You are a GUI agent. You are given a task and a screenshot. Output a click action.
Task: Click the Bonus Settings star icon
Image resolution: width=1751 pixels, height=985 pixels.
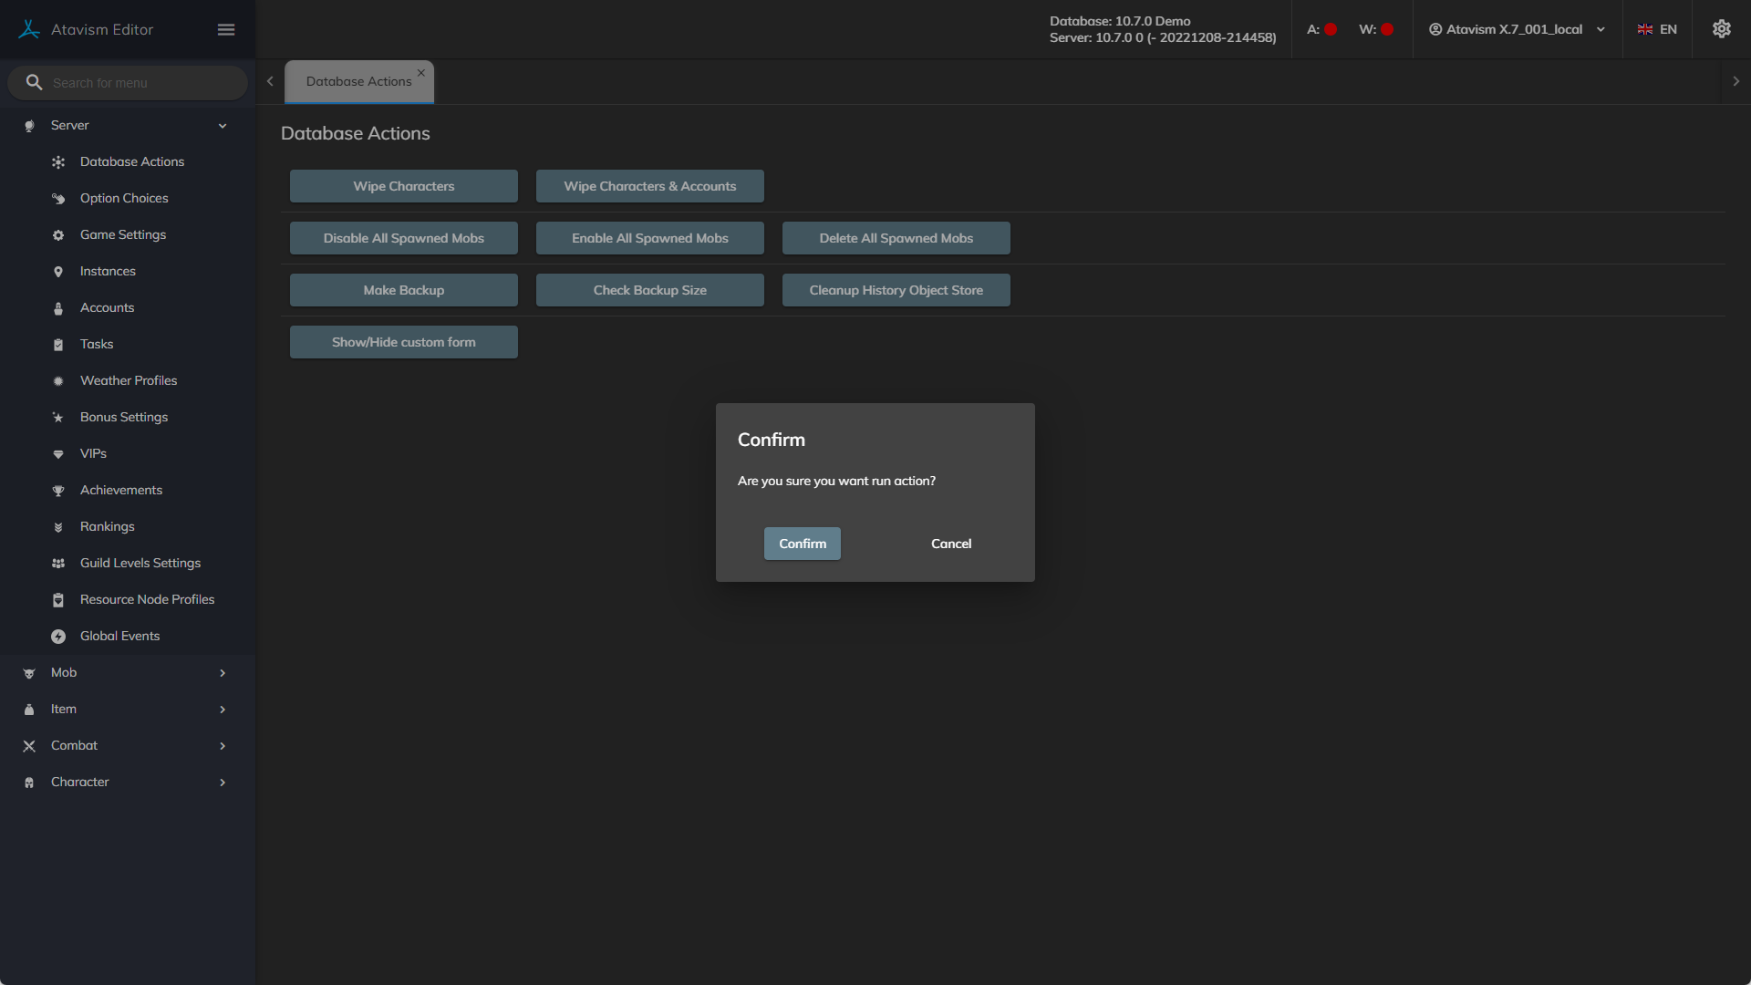pos(58,418)
